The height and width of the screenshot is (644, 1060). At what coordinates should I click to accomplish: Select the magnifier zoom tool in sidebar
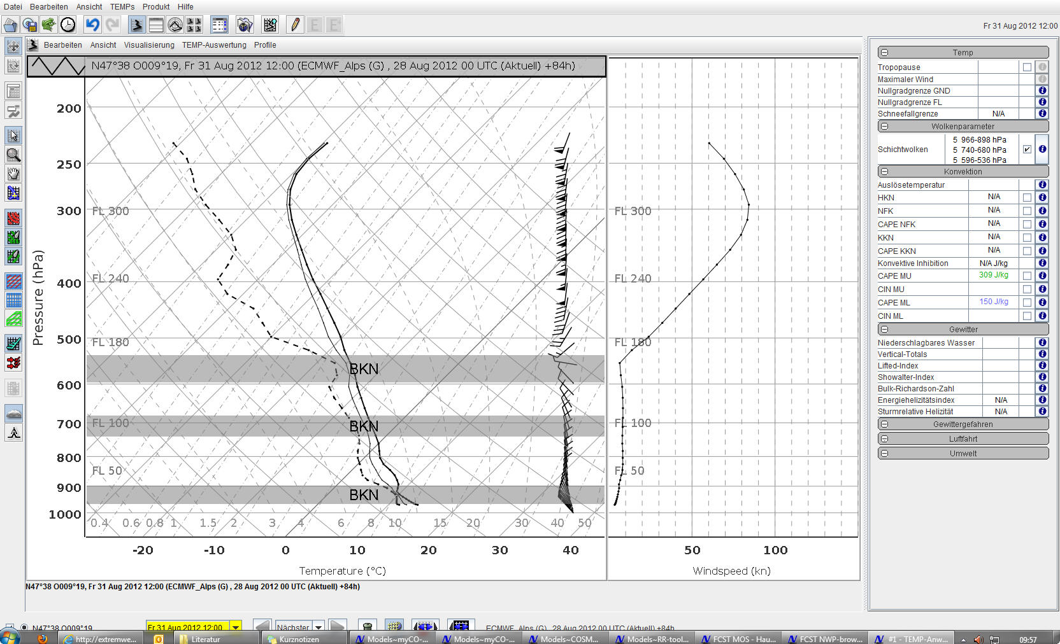[x=13, y=155]
